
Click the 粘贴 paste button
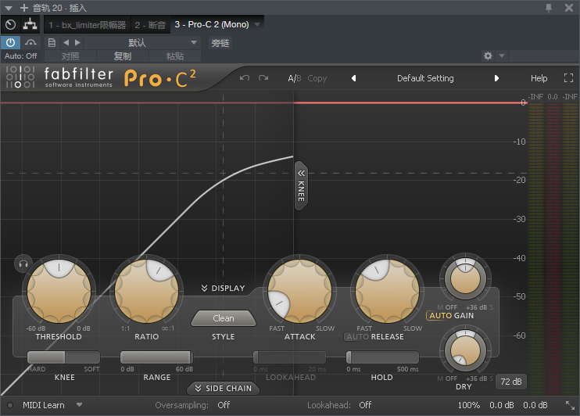pyautogui.click(x=175, y=56)
